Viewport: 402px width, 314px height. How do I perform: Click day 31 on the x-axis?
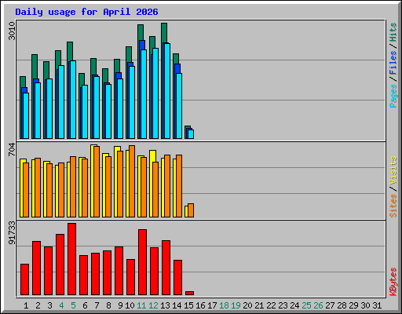point(377,305)
